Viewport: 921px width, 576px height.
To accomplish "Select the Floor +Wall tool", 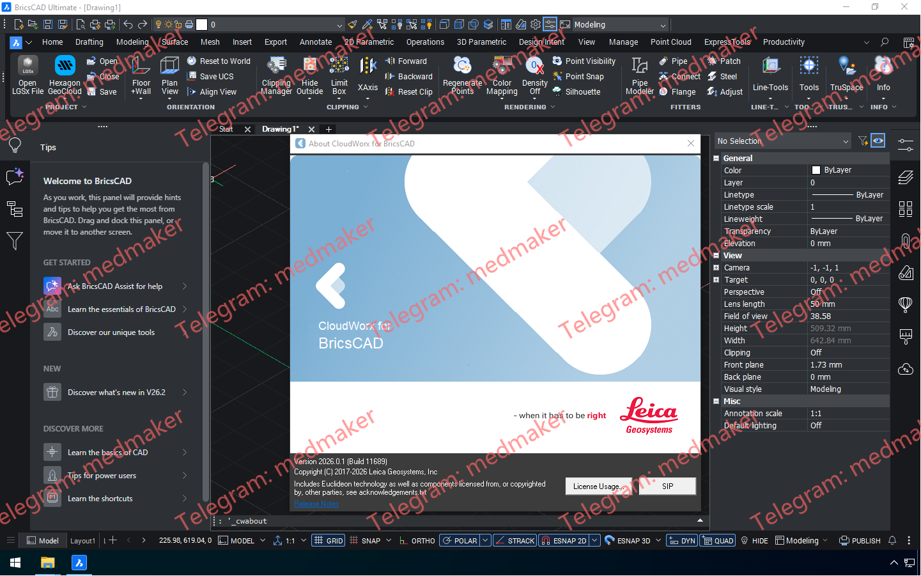I will click(x=141, y=77).
